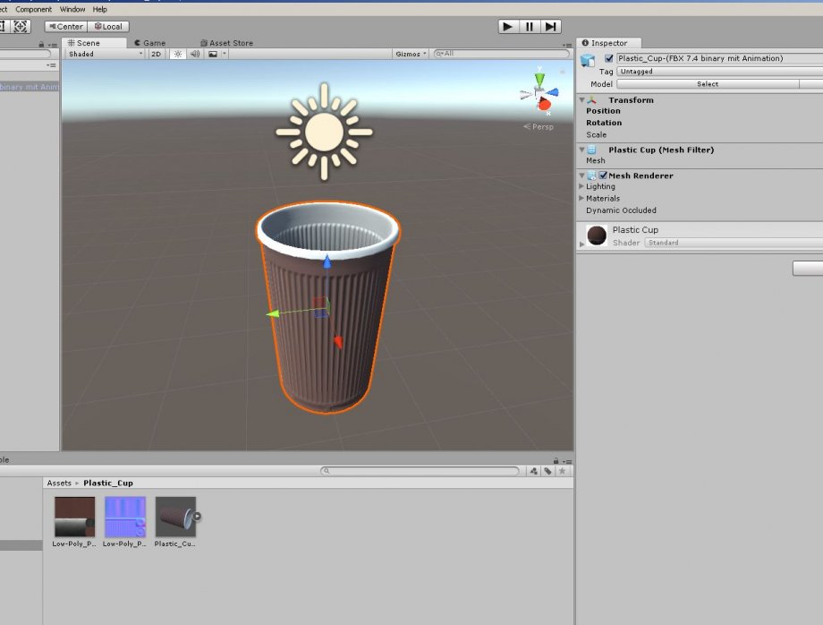Click the Select button next to Model
This screenshot has width=823, height=625.
point(707,83)
